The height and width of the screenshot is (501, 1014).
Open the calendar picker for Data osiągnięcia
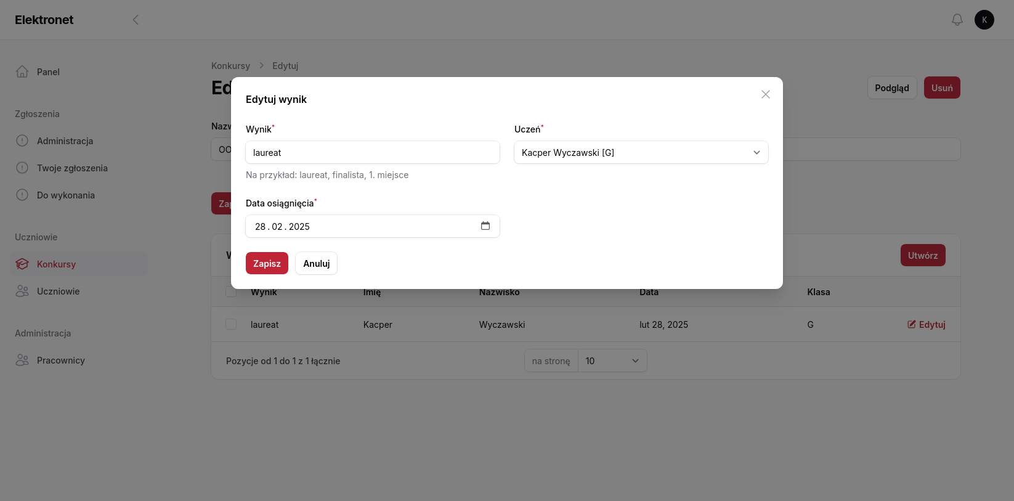485,226
